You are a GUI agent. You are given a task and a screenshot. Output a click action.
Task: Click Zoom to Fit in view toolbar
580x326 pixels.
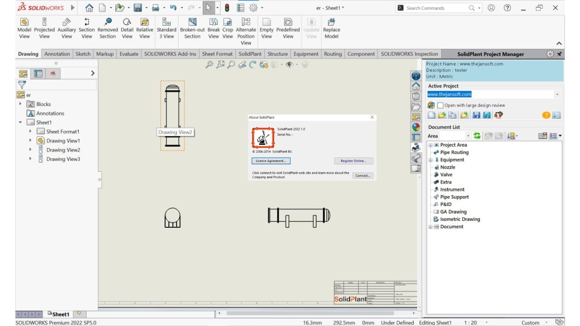tap(209, 65)
